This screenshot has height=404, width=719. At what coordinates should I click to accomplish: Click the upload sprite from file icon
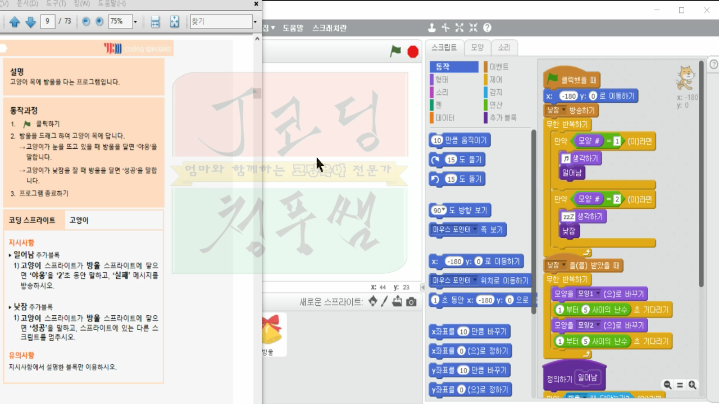click(397, 301)
